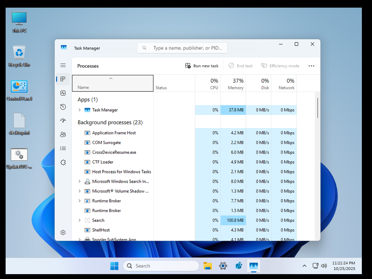Sort by the Memory column header
The width and height of the screenshot is (372, 279).
click(233, 83)
